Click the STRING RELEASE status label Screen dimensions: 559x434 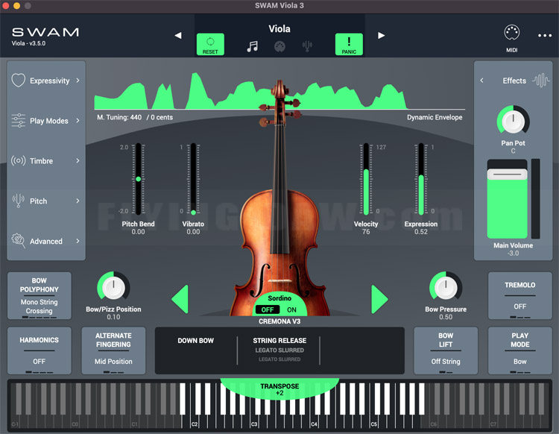point(279,341)
